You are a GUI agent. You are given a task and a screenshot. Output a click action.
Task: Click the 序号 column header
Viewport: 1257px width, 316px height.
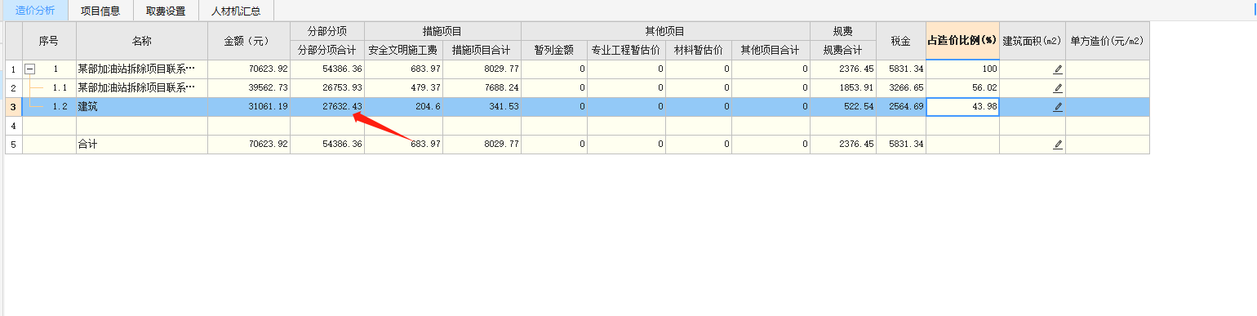pos(49,41)
